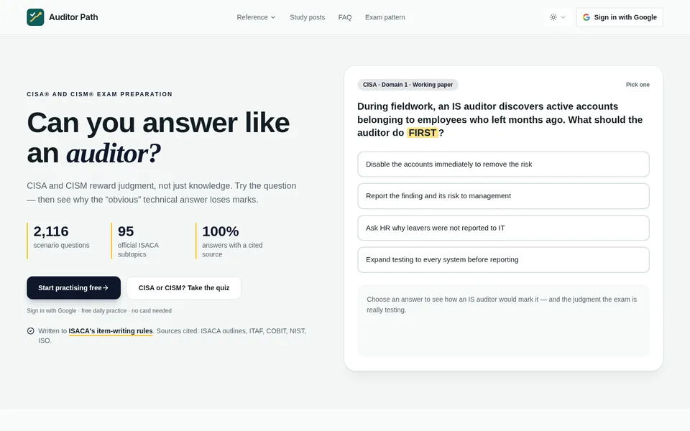Image resolution: width=690 pixels, height=431 pixels.
Task: Open the Exam pattern page
Action: click(x=385, y=17)
